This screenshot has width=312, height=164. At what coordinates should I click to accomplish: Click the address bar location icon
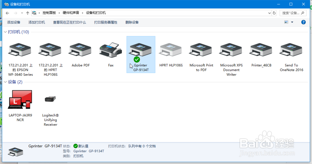(x=34, y=13)
